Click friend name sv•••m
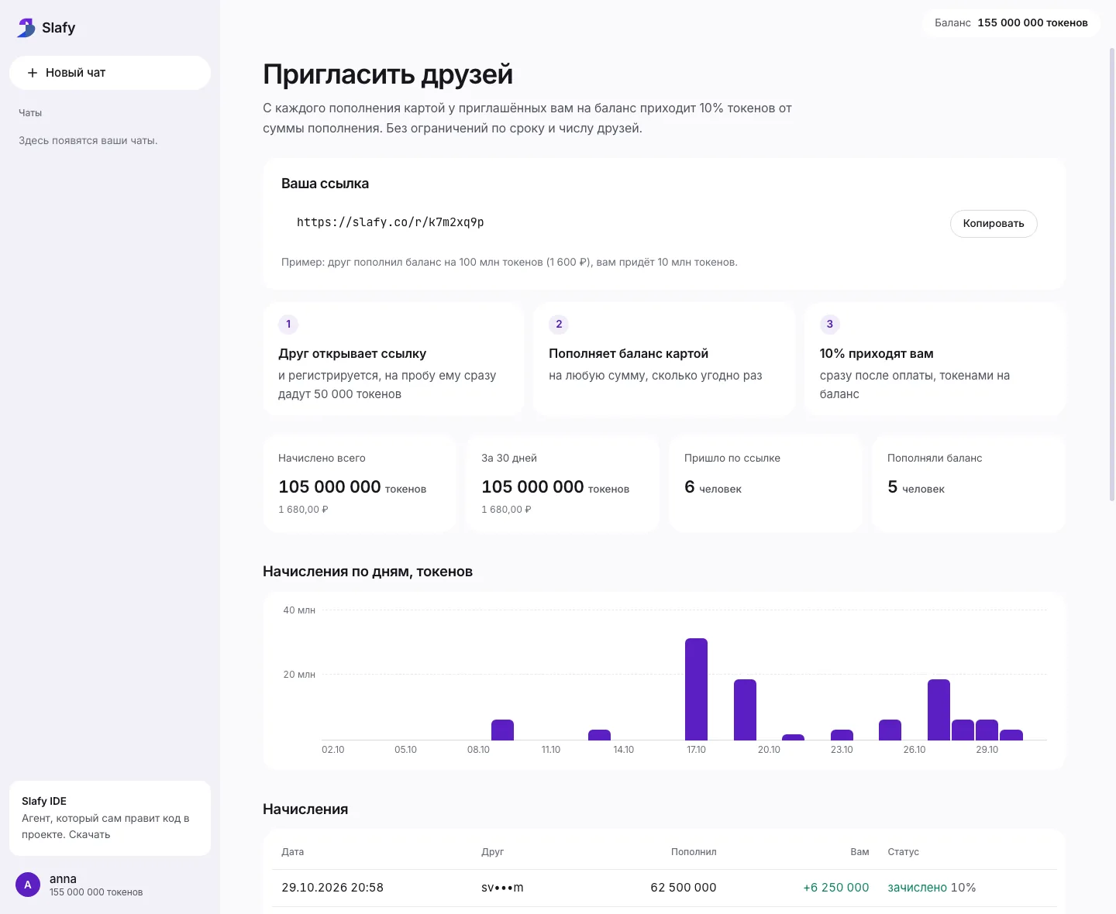 click(x=502, y=888)
